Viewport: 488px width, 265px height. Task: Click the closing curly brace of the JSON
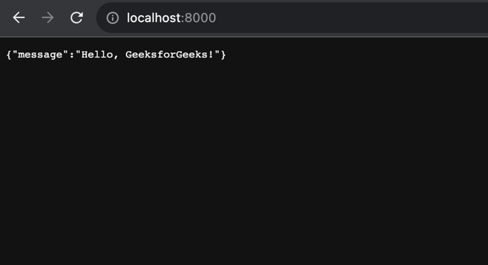pos(223,55)
